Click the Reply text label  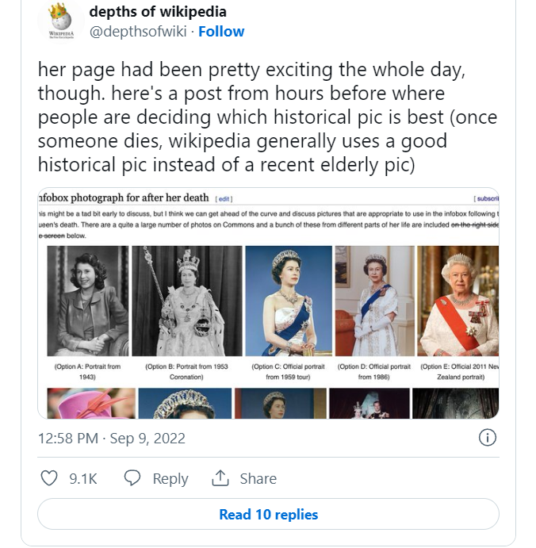[x=170, y=478]
